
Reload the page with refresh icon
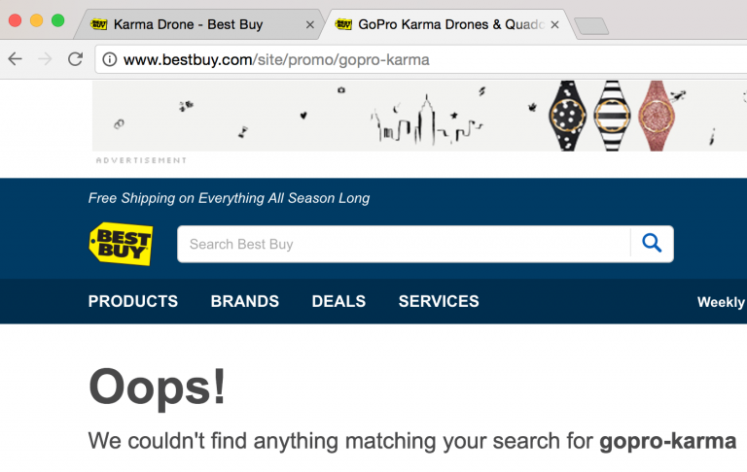pos(75,59)
